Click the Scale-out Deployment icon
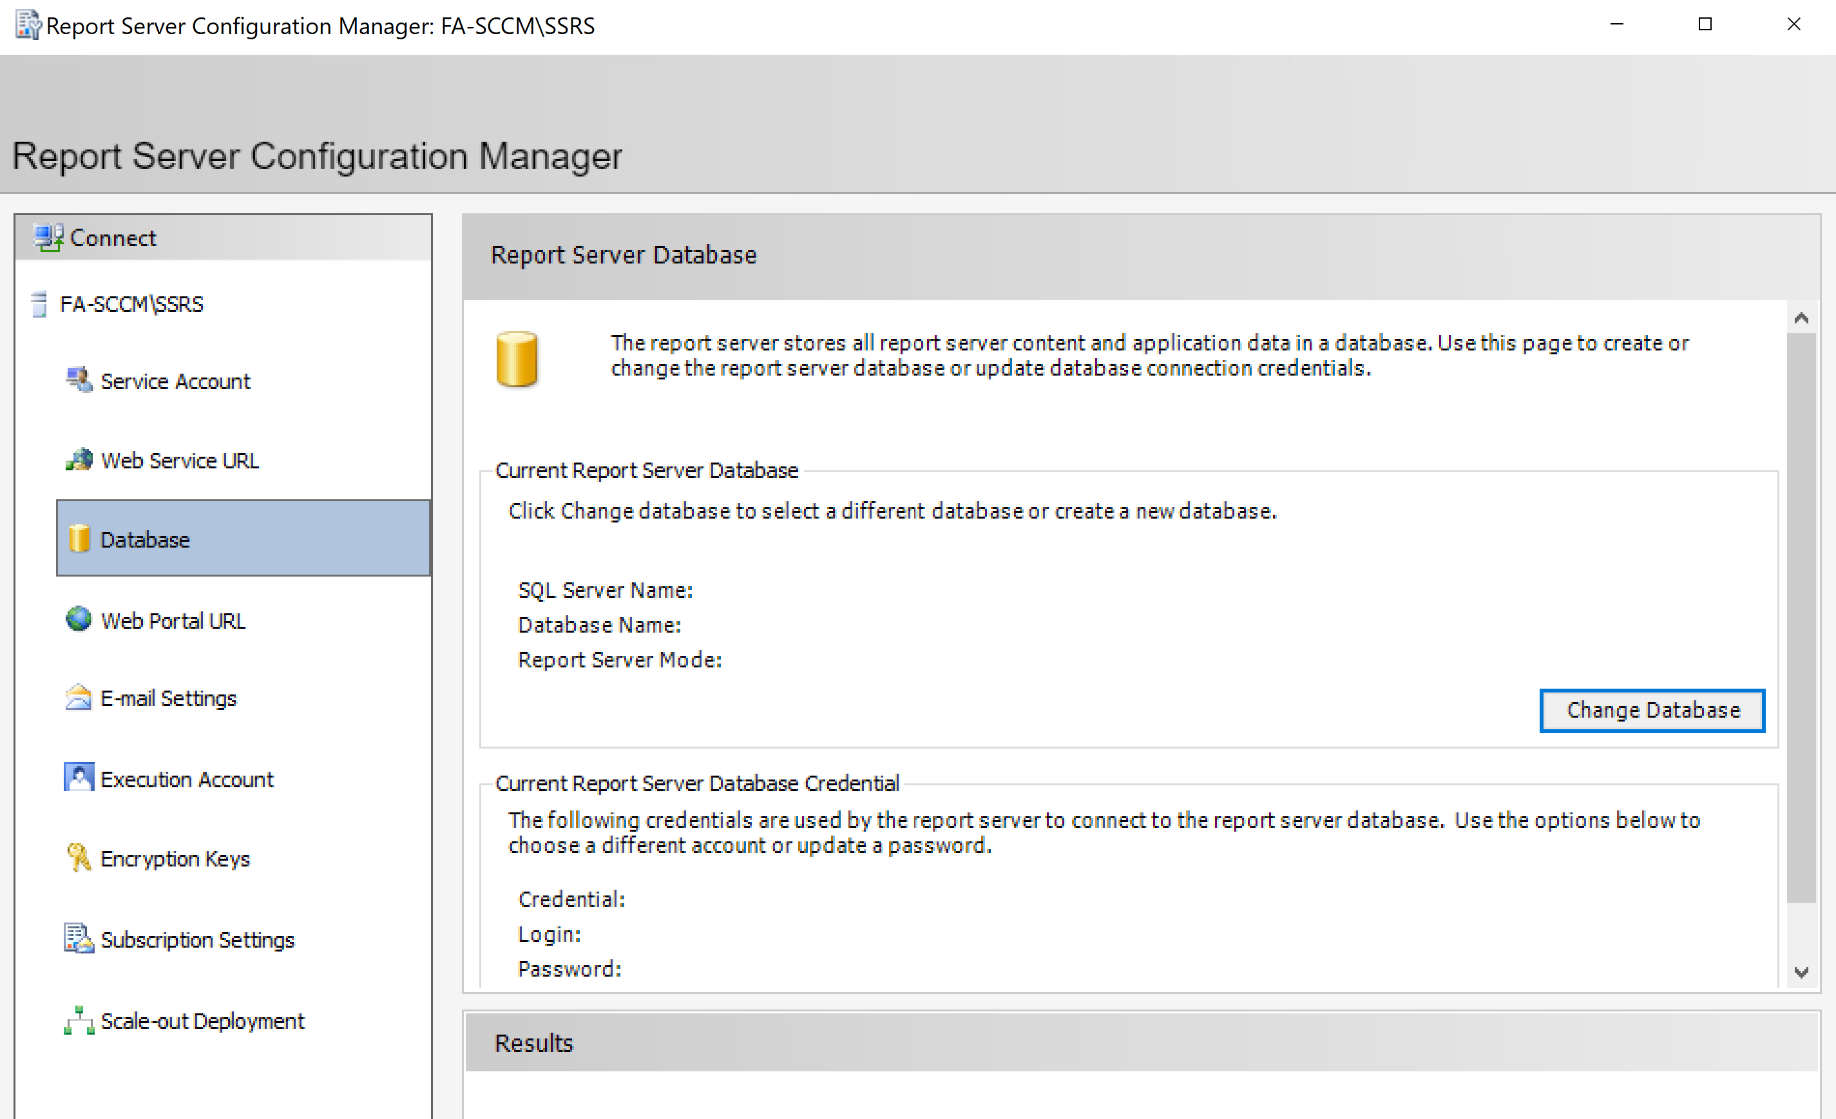The width and height of the screenshot is (1836, 1119). pos(78,1020)
